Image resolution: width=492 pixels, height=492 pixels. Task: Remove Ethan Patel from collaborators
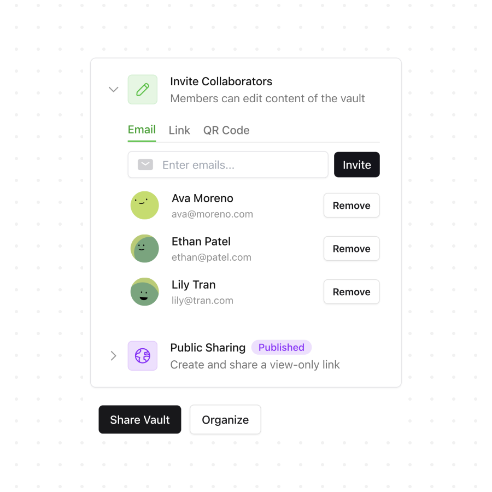pos(351,248)
